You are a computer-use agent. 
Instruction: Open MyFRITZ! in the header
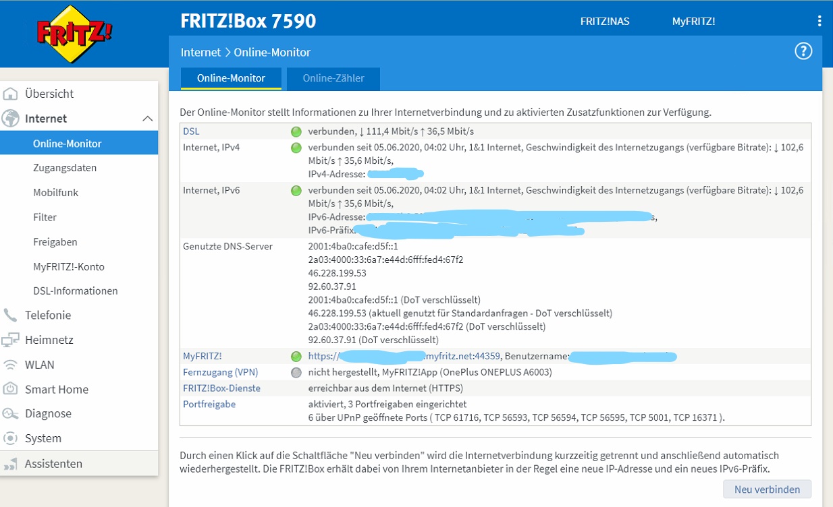(693, 21)
